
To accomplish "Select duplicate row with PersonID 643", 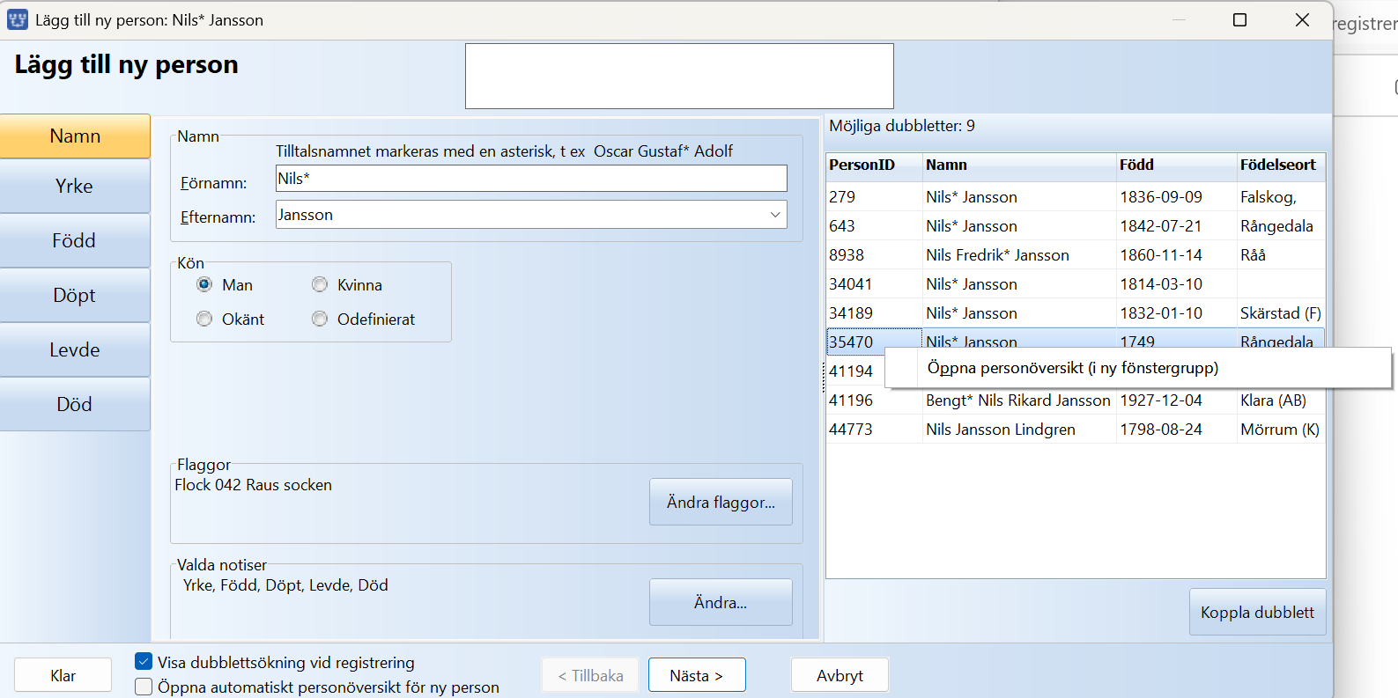I will coord(1076,226).
